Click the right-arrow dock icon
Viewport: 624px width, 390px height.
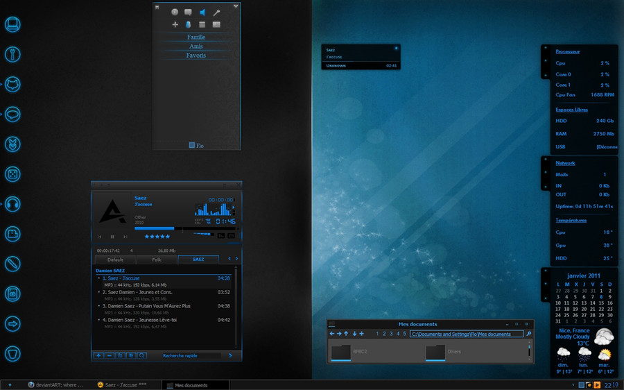12,324
